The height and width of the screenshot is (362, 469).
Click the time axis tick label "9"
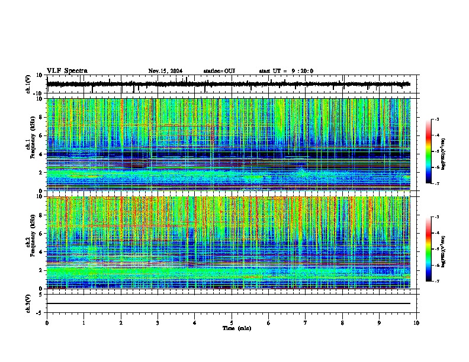[379, 323]
